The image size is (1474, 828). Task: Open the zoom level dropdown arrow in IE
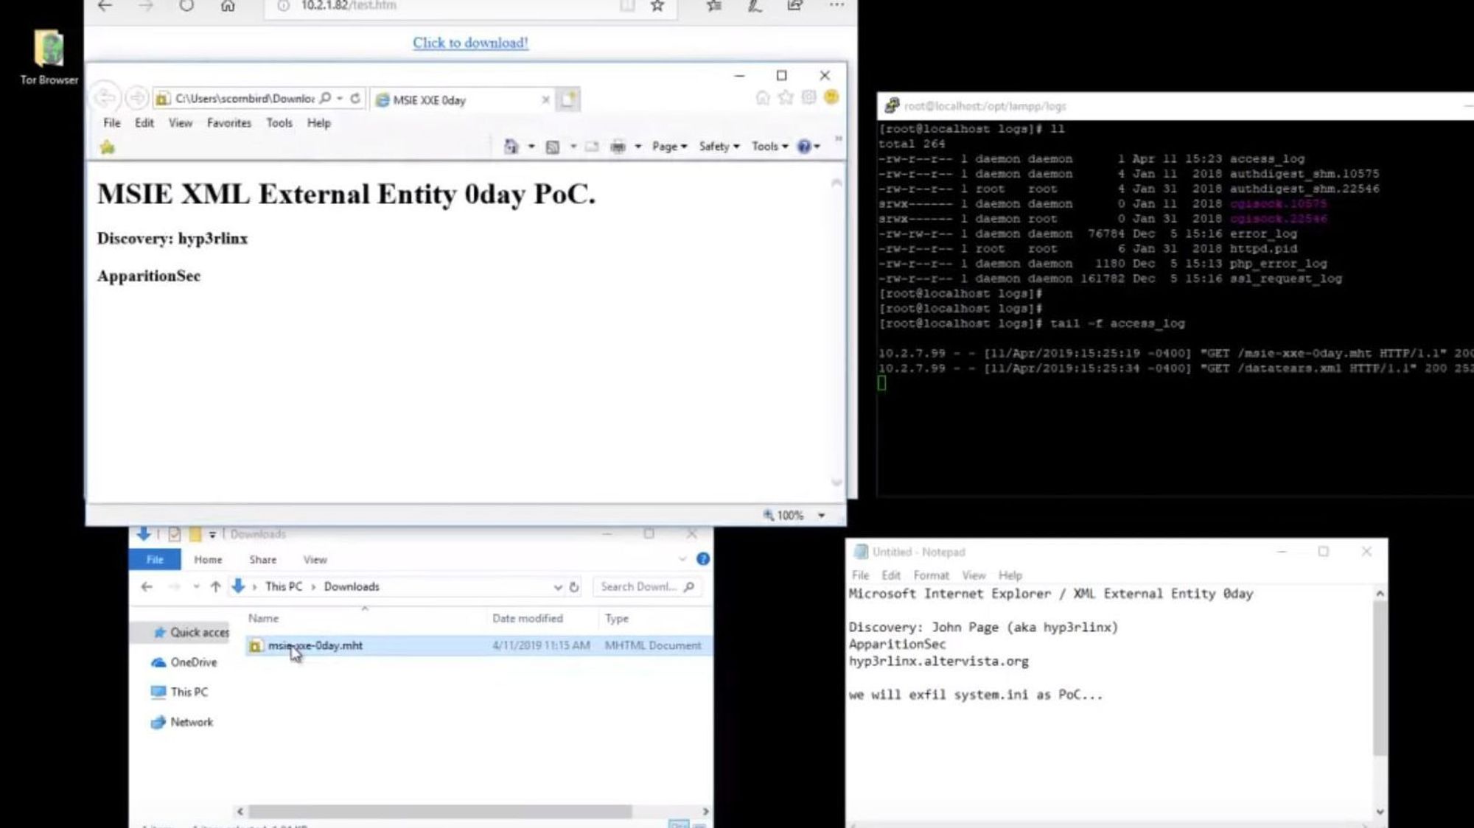click(822, 516)
